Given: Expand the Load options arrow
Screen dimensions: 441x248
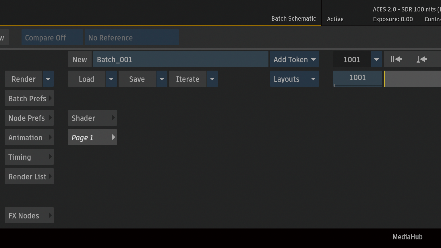Looking at the screenshot, I should 111,79.
